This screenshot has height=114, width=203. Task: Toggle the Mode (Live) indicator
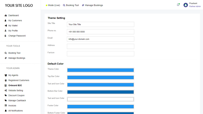coord(53,5)
